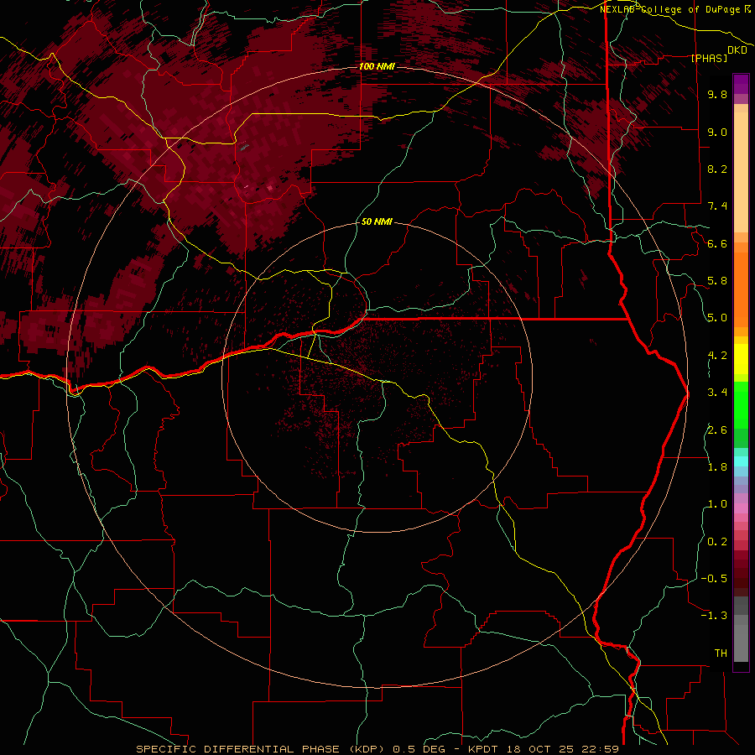Click the 18 OCT 25 22:59 timestamp

click(562, 749)
